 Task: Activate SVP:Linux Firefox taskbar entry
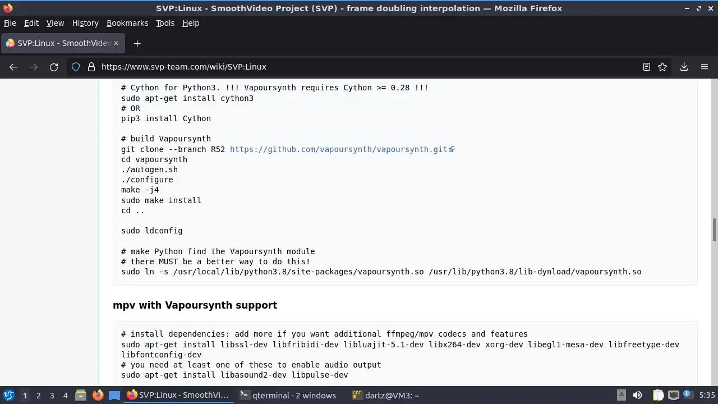point(178,396)
